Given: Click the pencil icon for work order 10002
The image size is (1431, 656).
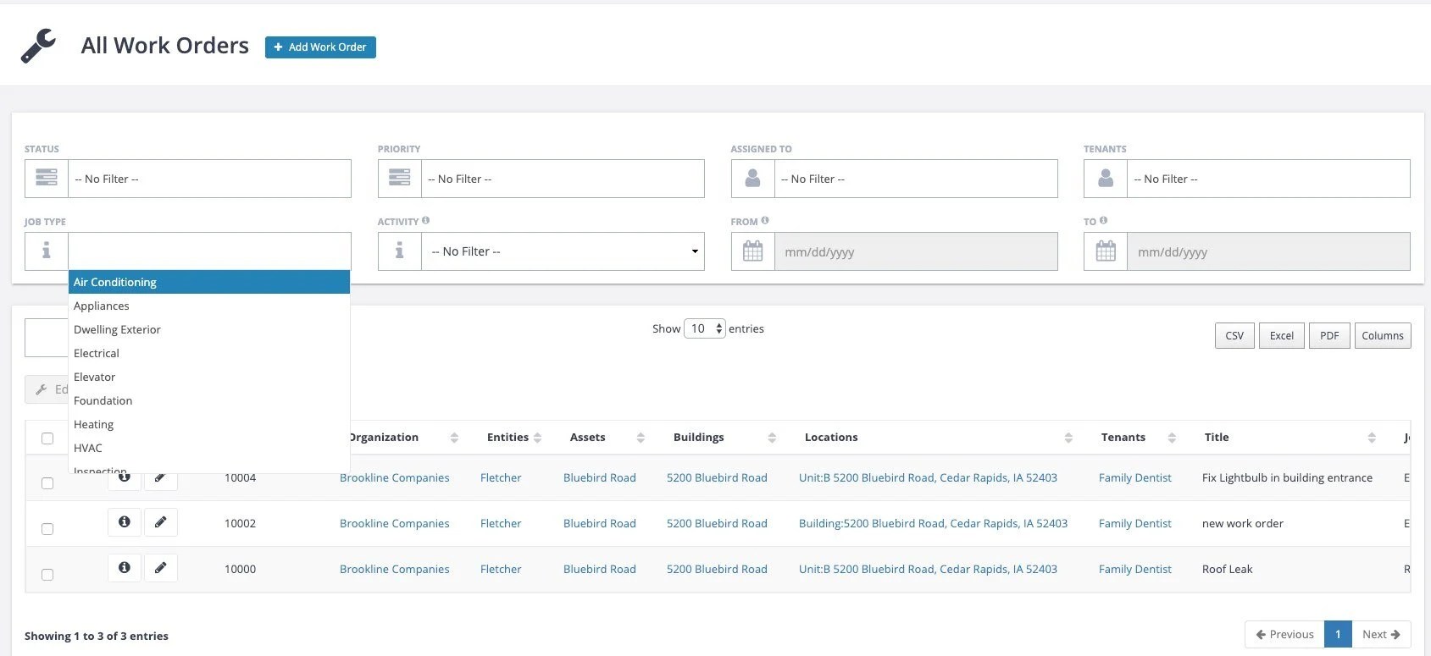Looking at the screenshot, I should tap(160, 522).
